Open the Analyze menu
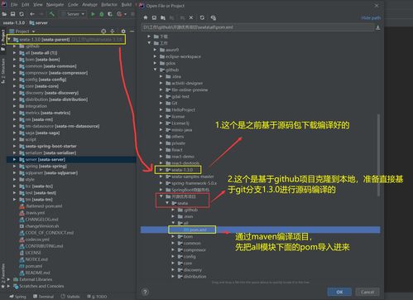 (89, 4)
